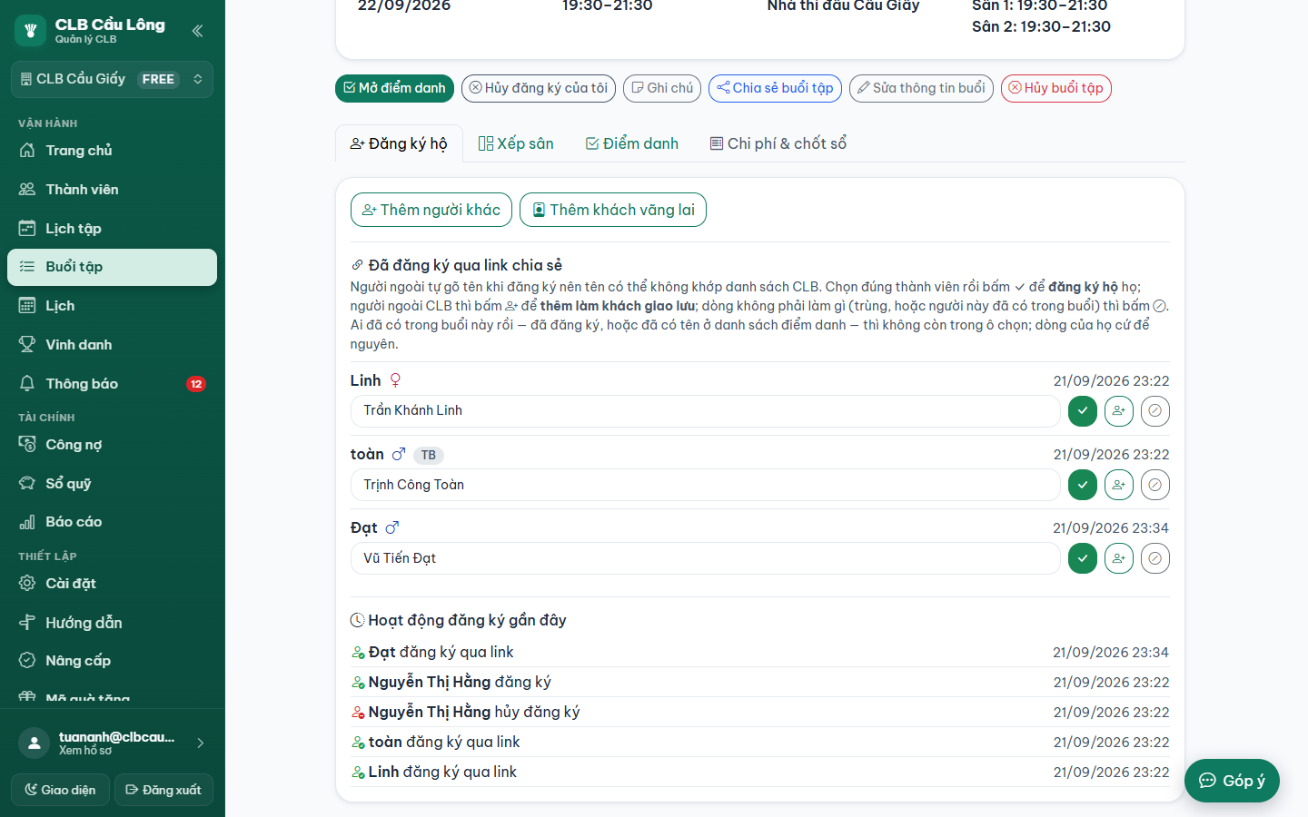Open Lịch tập in sidebar
This screenshot has width=1308, height=817.
click(x=113, y=229)
